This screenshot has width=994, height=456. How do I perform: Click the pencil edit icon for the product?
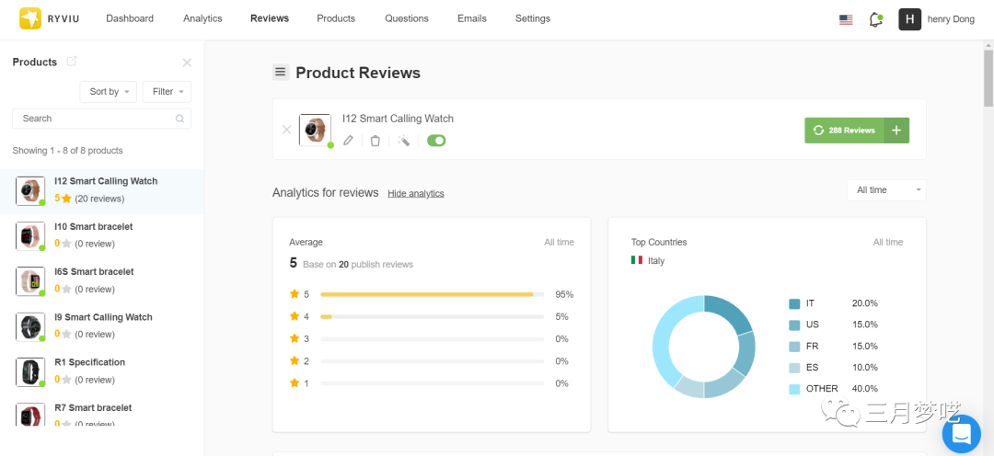[348, 141]
